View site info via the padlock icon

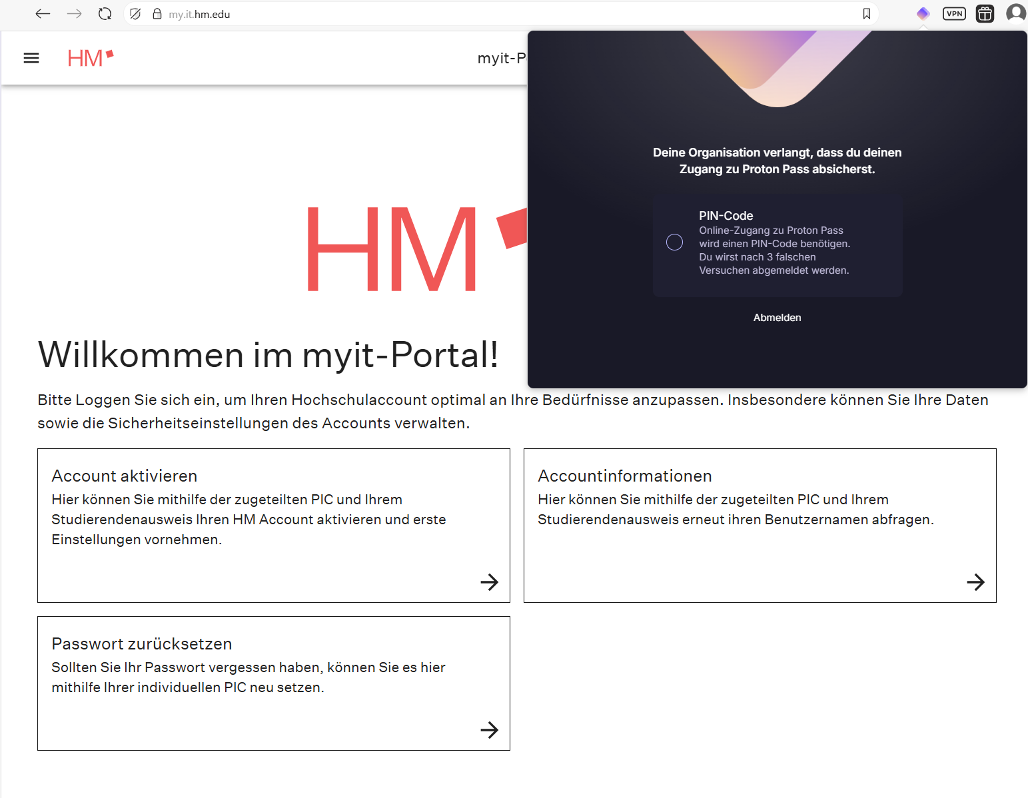tap(157, 14)
